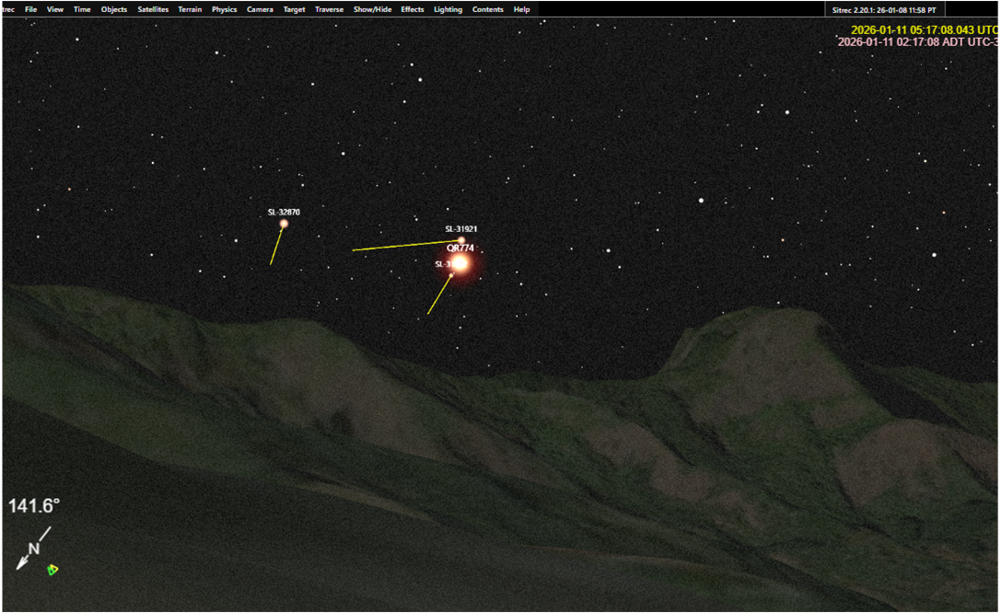This screenshot has height=613, width=1001.
Task: Open the Camera menu
Action: pyautogui.click(x=260, y=9)
